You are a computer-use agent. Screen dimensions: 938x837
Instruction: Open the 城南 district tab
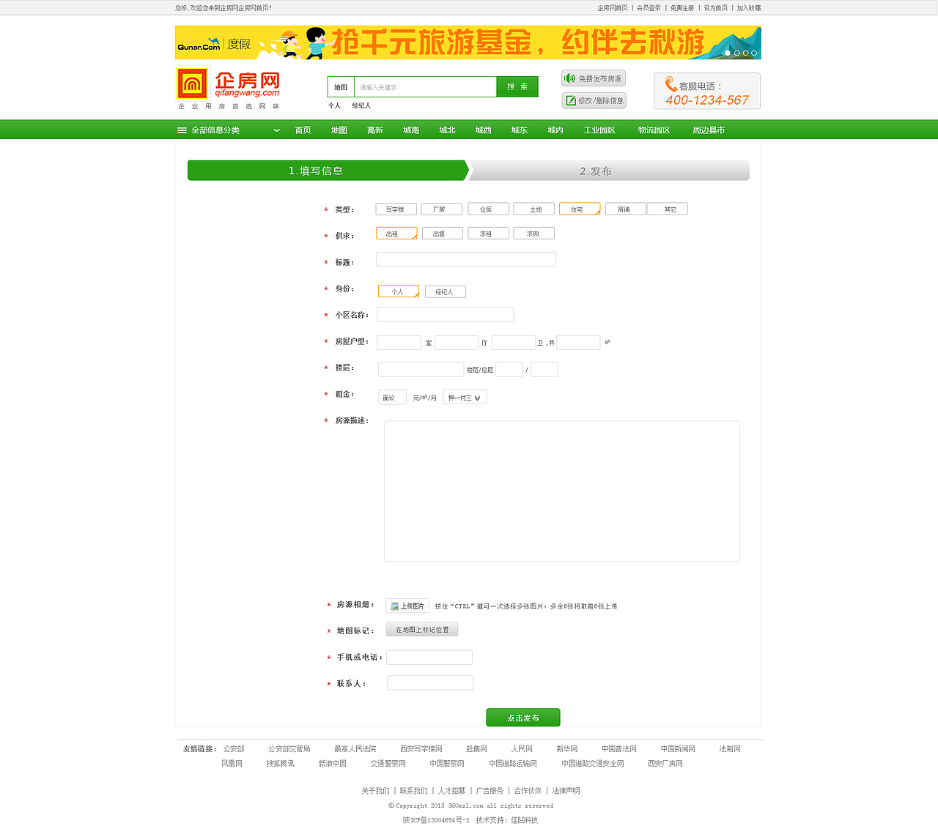coord(411,130)
